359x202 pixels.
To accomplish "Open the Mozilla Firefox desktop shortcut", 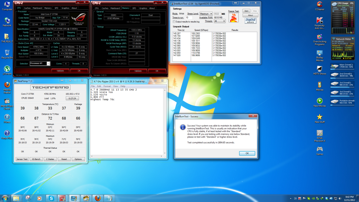I will (7, 88).
